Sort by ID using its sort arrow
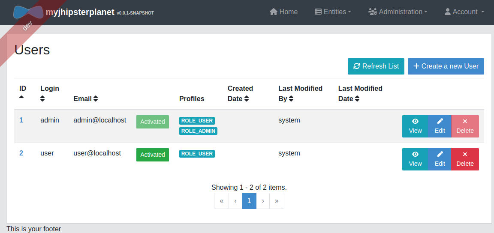The width and height of the screenshot is (494, 233). [21, 97]
